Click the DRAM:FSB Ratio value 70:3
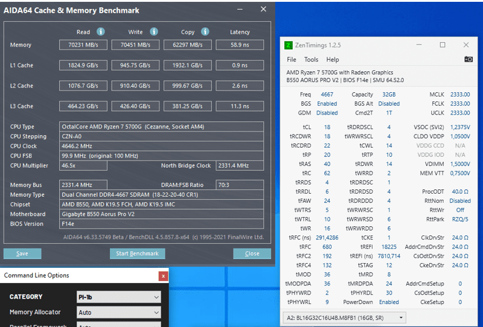 [240, 185]
